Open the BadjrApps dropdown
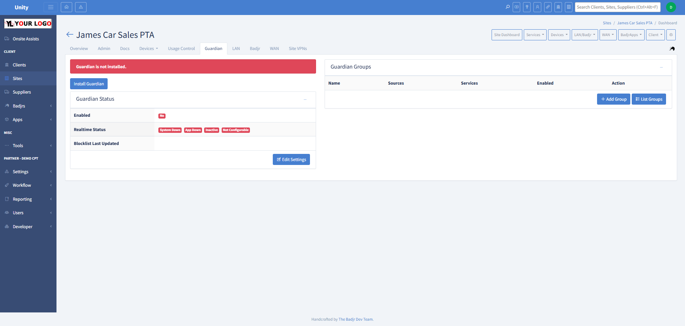Image resolution: width=685 pixels, height=326 pixels. click(631, 35)
